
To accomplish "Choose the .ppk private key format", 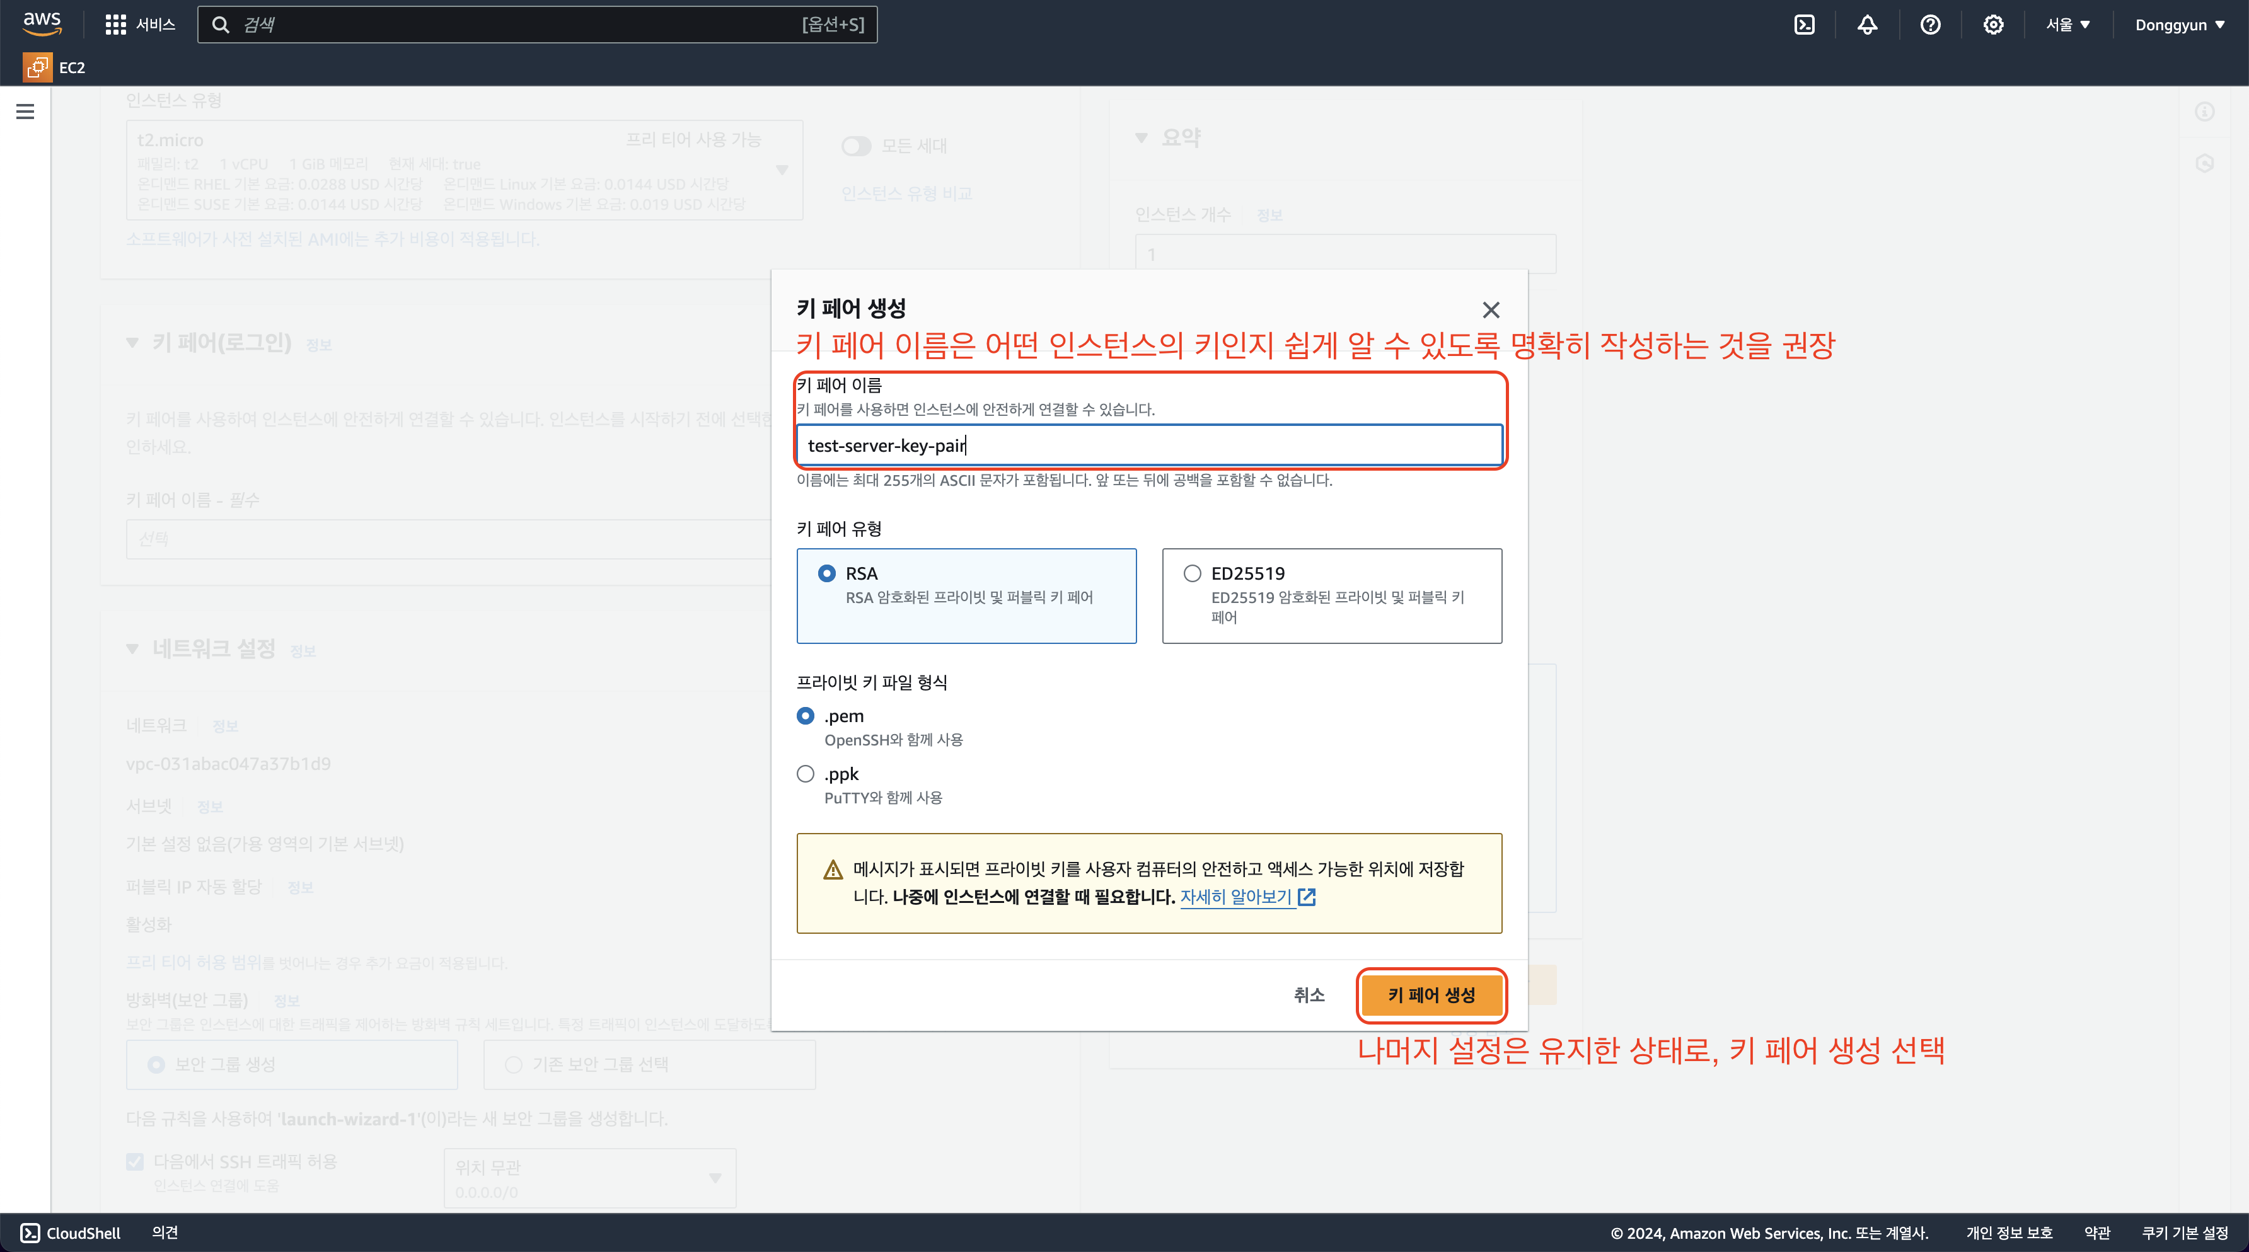I will 805,774.
